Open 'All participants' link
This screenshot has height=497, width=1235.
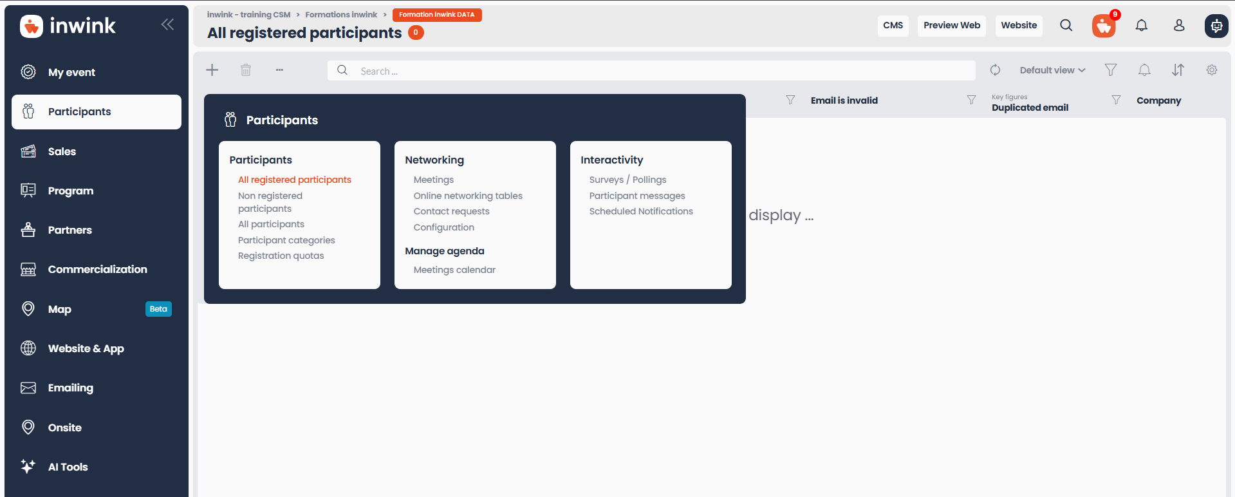[271, 224]
